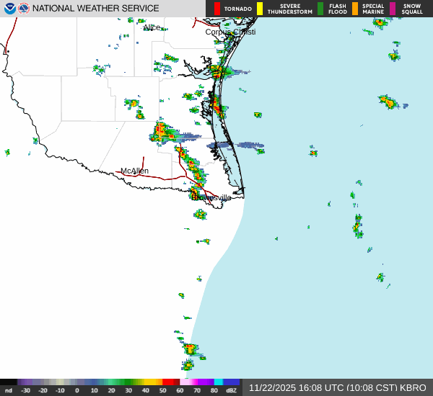This screenshot has height=396, width=433.
Task: Select the yellow Severe Thunderstorm legend swatch
Action: pyautogui.click(x=260, y=9)
